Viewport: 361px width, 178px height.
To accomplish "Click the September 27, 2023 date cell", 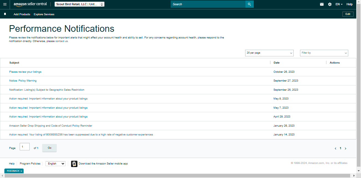I will (286, 81).
